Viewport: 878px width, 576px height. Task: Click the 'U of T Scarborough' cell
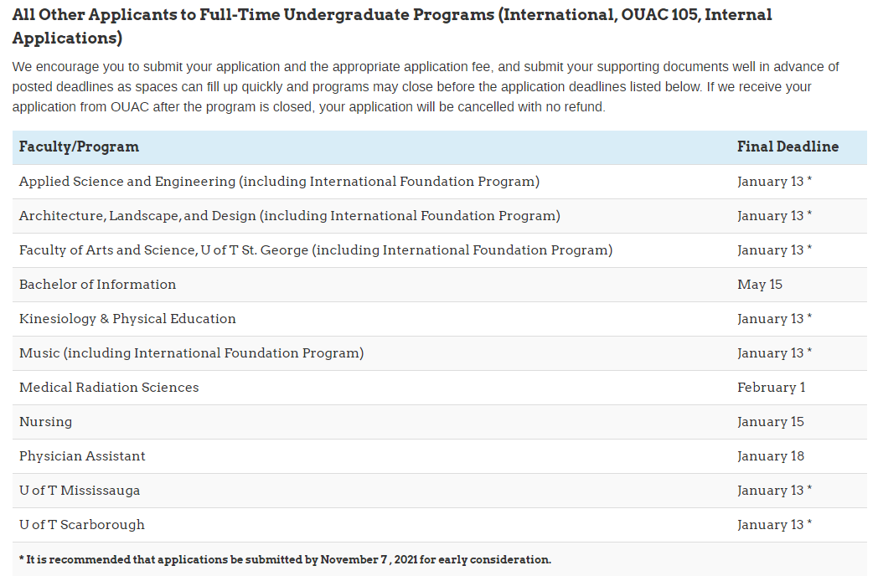point(82,524)
